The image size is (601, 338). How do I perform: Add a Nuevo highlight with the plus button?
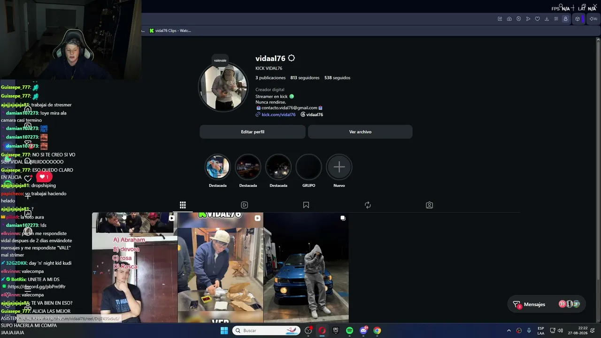[339, 167]
